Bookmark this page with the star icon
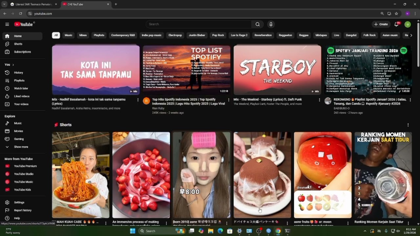The width and height of the screenshot is (420, 236). [396, 14]
